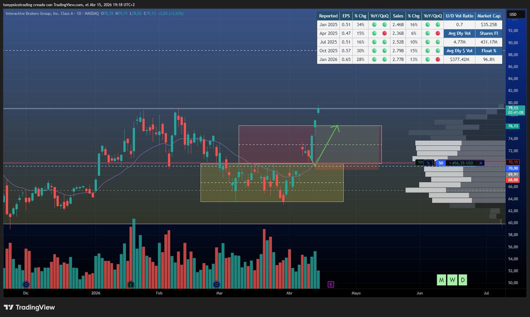The width and height of the screenshot is (530, 317).
Task: Click the Jul 2025 row label
Action: click(328, 42)
